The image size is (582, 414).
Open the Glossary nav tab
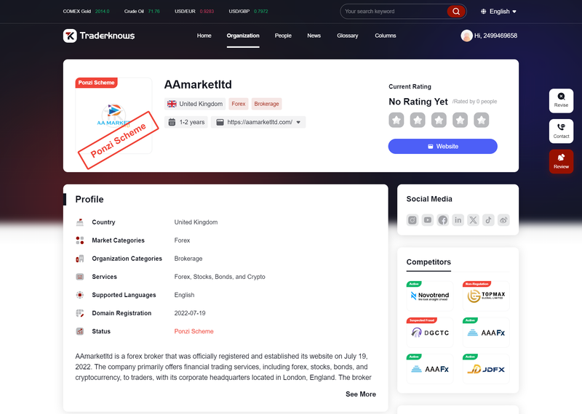click(x=348, y=36)
